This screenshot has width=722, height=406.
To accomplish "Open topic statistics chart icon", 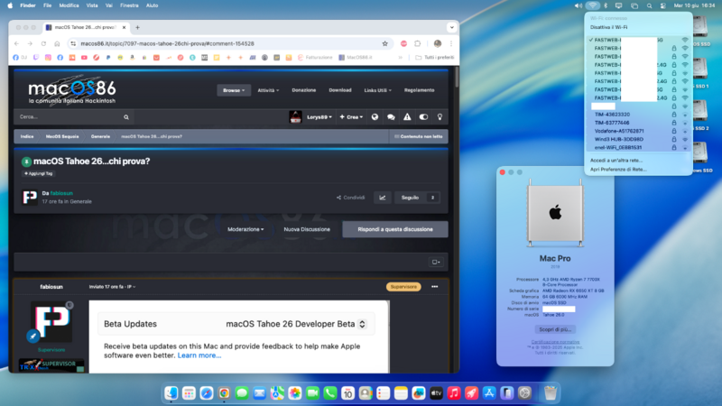I will (382, 198).
